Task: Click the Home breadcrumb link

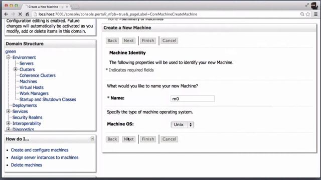Action: coord(112,19)
